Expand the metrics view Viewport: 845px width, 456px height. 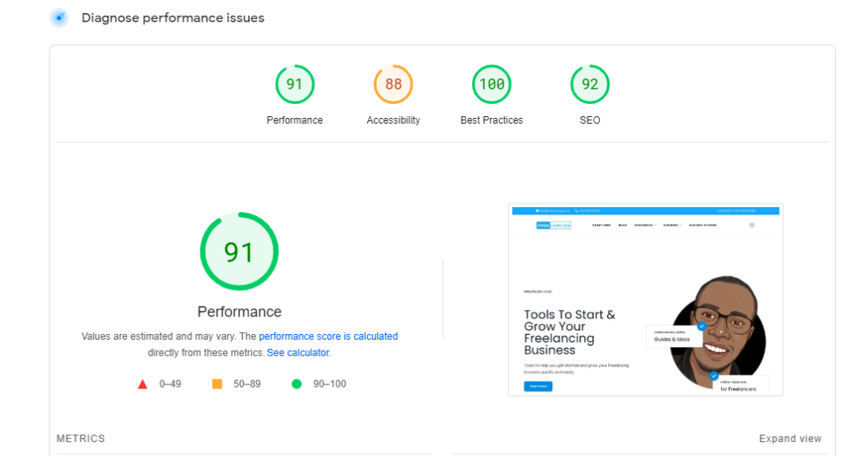790,439
